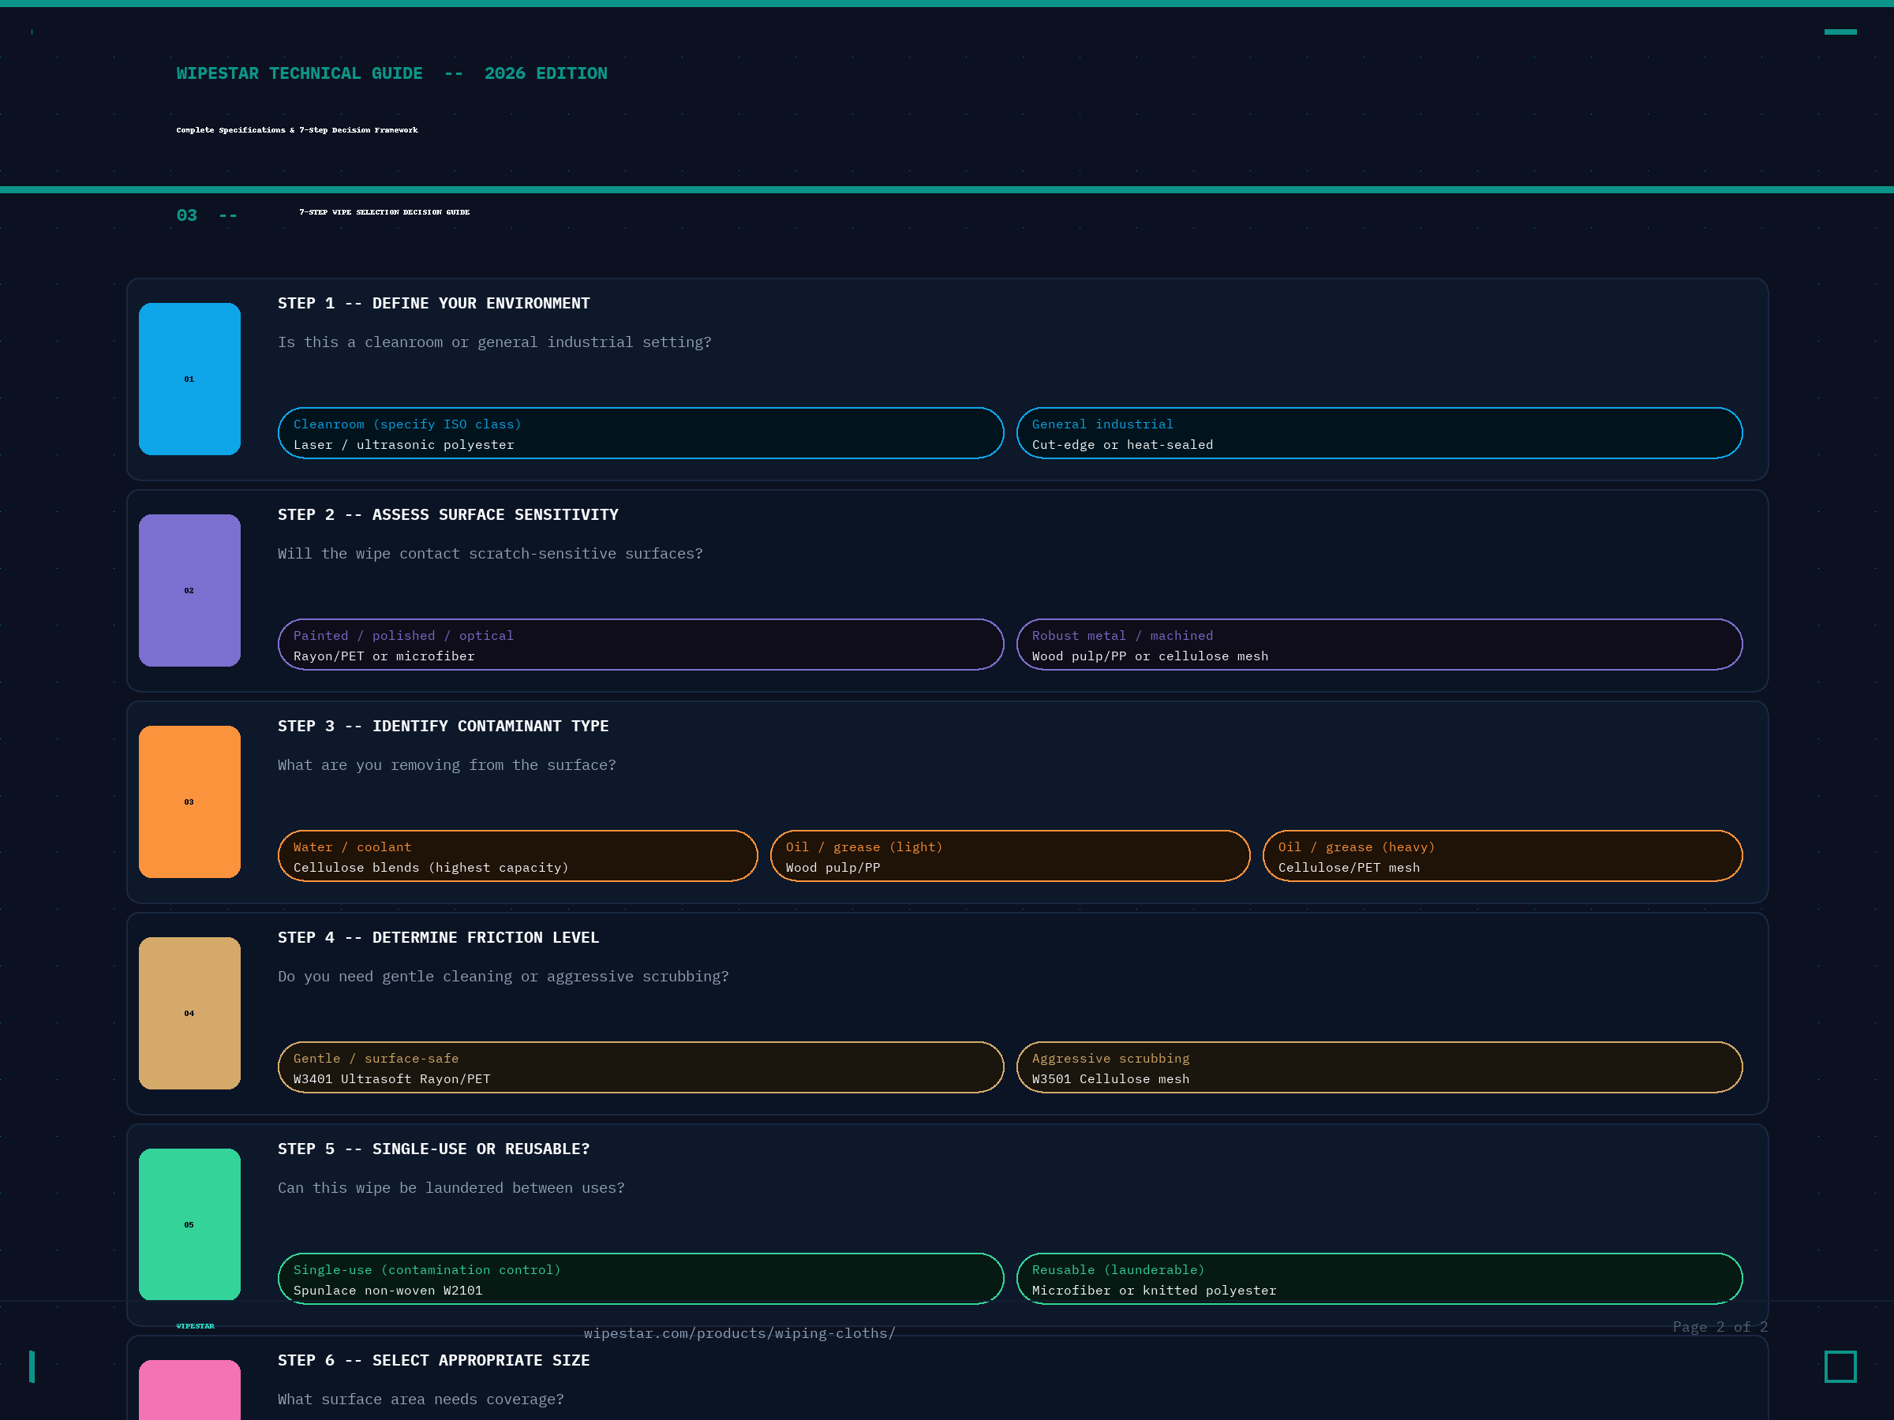The image size is (1894, 1420).
Task: Click the blue 01 step tile
Action: 189,379
